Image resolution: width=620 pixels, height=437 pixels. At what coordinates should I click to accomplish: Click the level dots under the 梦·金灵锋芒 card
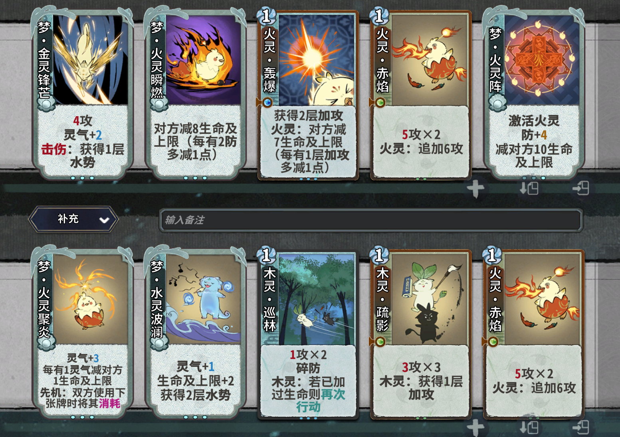(x=82, y=178)
